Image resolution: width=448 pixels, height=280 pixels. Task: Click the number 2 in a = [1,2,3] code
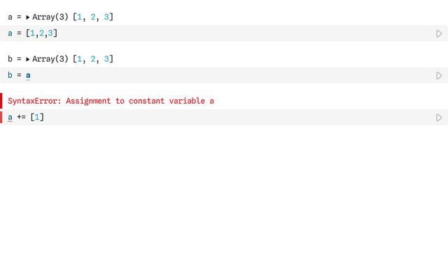(41, 34)
